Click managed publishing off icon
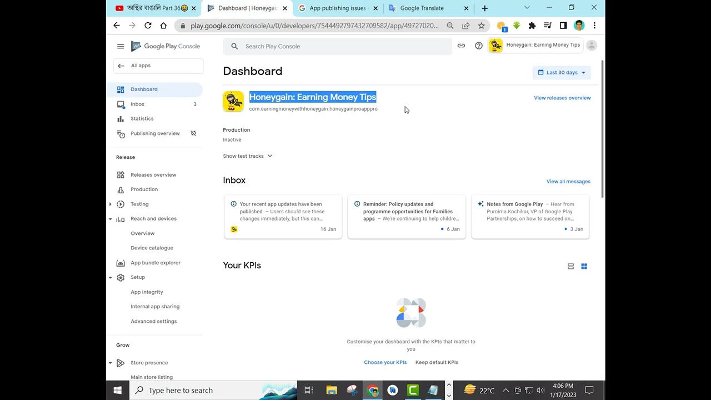711x400 pixels. pos(193,133)
